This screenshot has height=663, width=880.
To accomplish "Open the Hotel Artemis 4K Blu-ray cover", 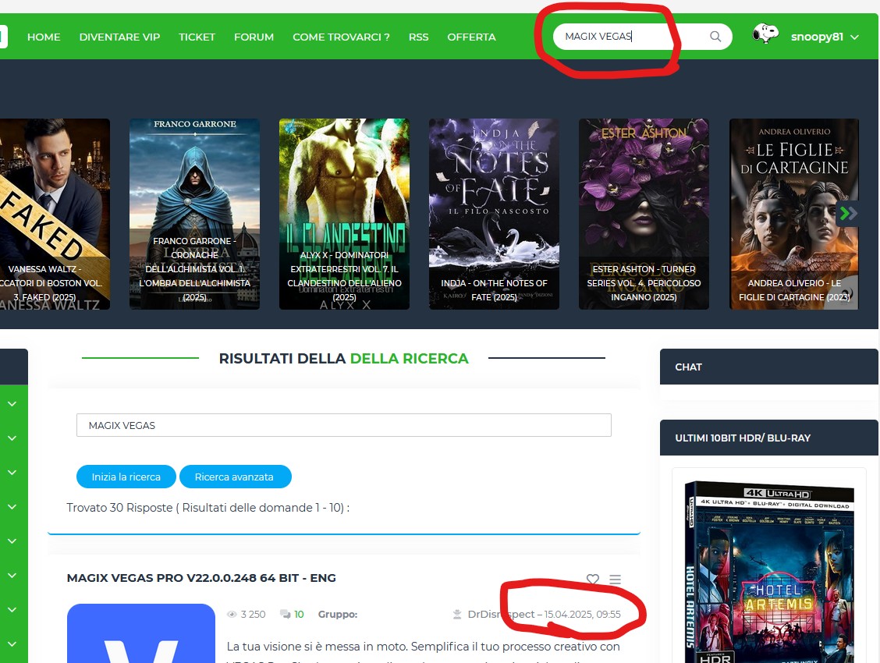I will point(769,573).
